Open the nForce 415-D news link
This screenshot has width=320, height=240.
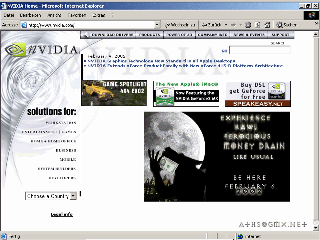(x=185, y=66)
